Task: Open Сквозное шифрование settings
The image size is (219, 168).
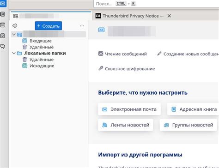Action: click(x=127, y=69)
